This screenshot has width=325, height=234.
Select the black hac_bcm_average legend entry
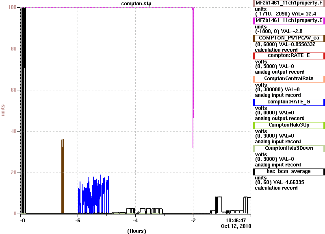pyautogui.click(x=289, y=172)
